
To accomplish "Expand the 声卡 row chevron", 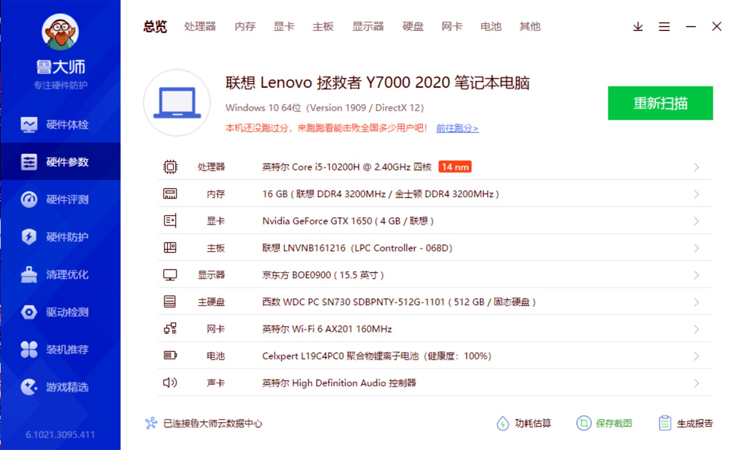I will 696,383.
